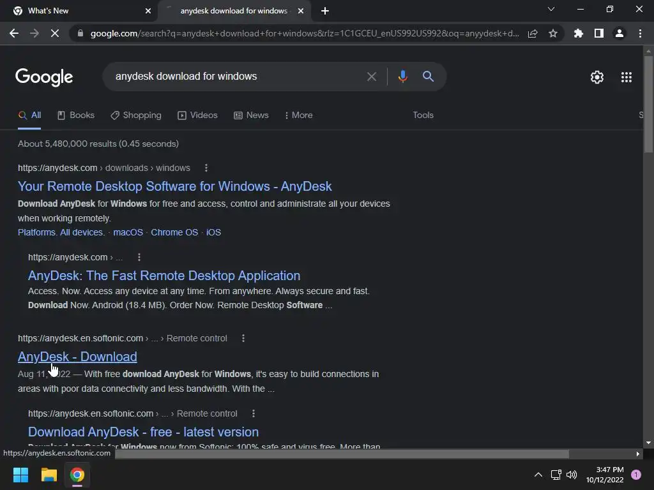654x490 pixels.
Task: Open notification center badge
Action: click(x=636, y=475)
